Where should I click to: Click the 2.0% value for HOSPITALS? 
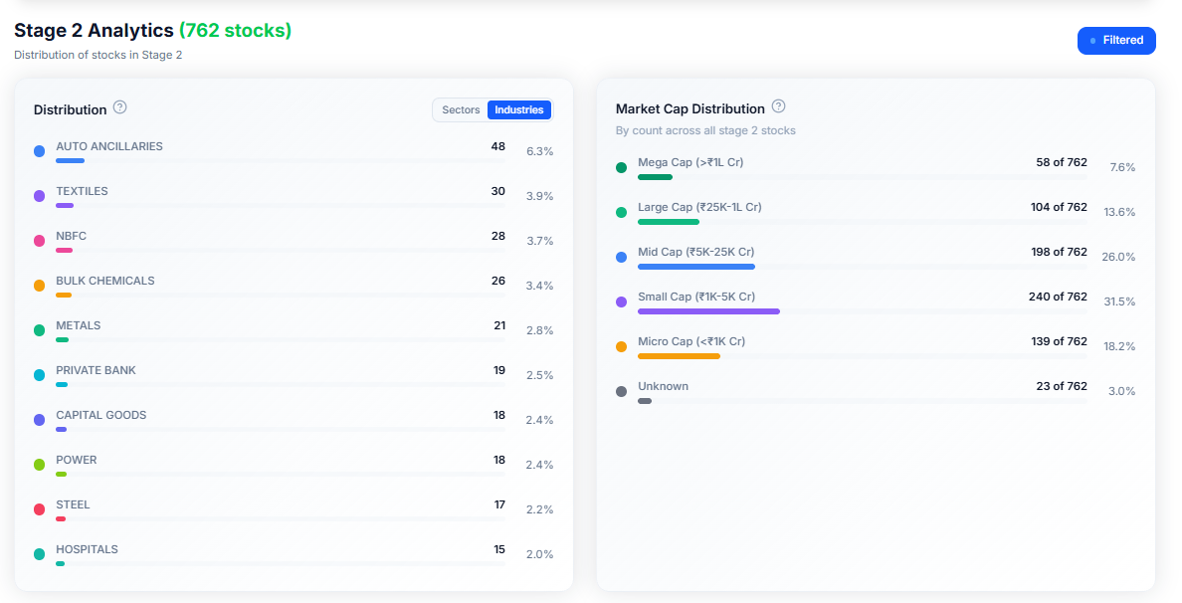tap(539, 554)
